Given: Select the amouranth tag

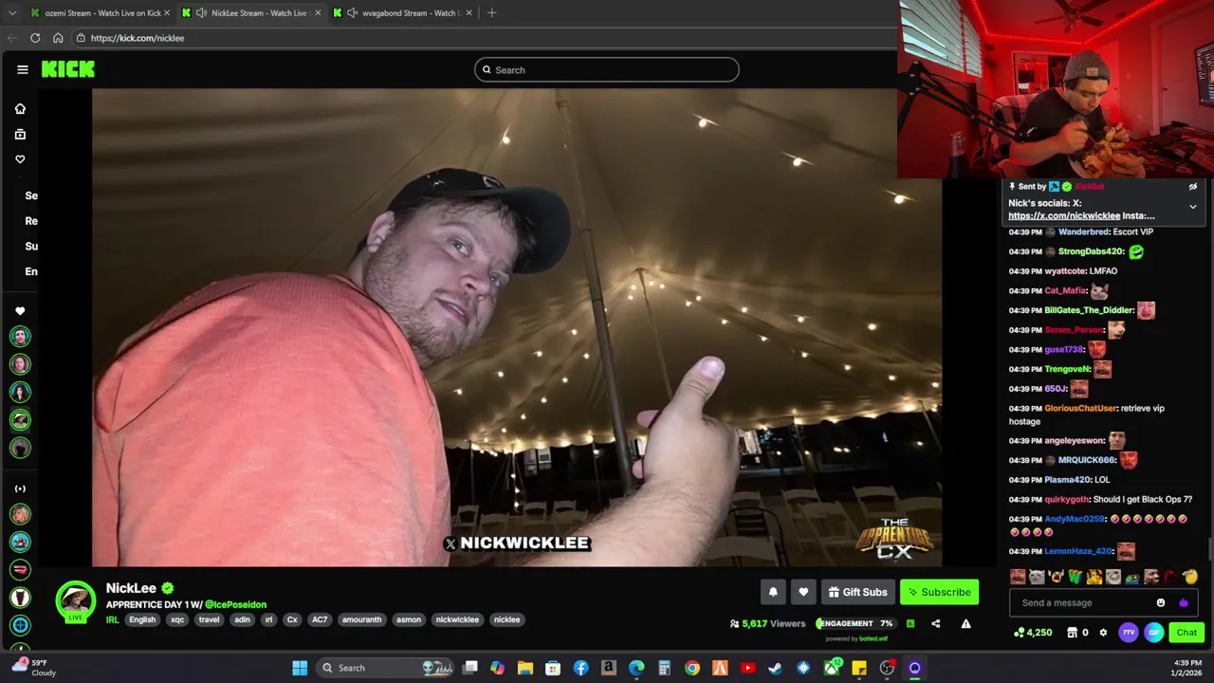Looking at the screenshot, I should pyautogui.click(x=361, y=619).
